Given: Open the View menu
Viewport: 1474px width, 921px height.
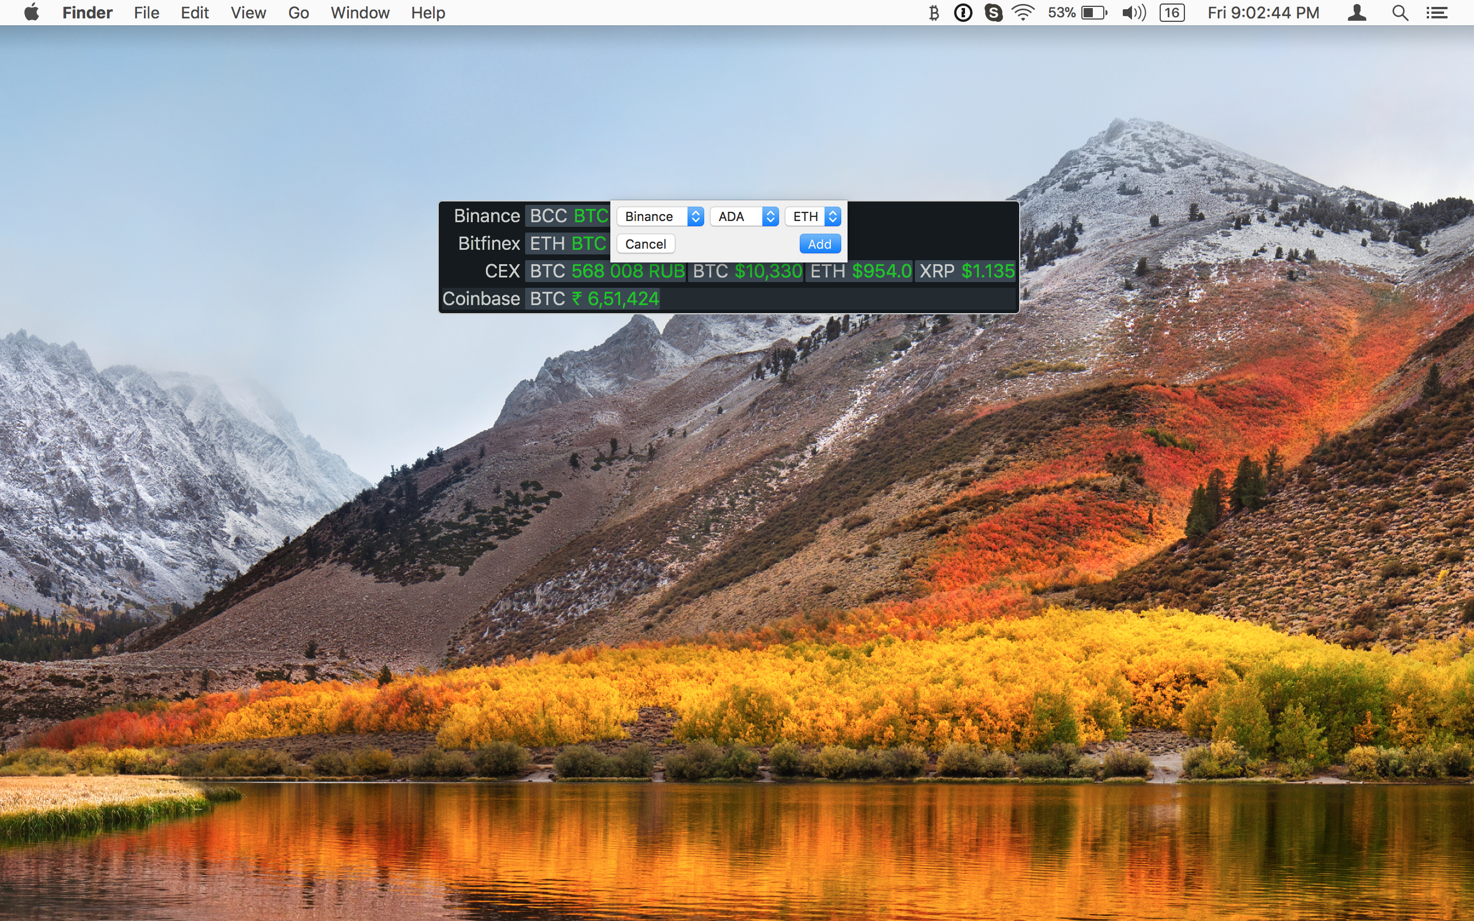Looking at the screenshot, I should point(248,13).
